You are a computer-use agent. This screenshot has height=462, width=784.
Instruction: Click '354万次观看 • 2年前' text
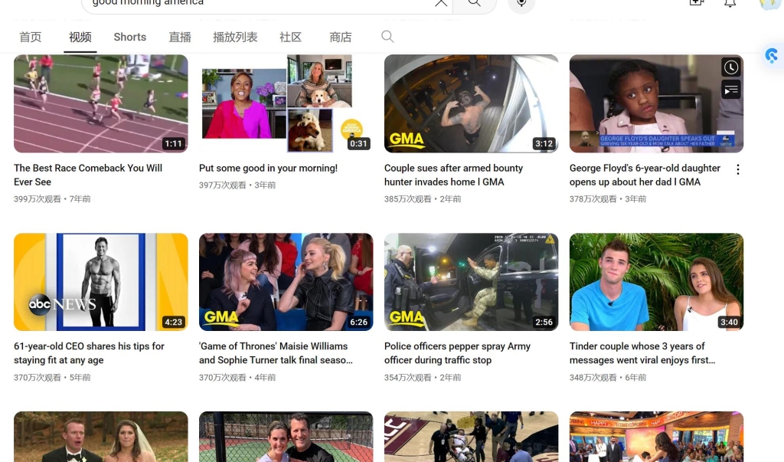pyautogui.click(x=423, y=378)
